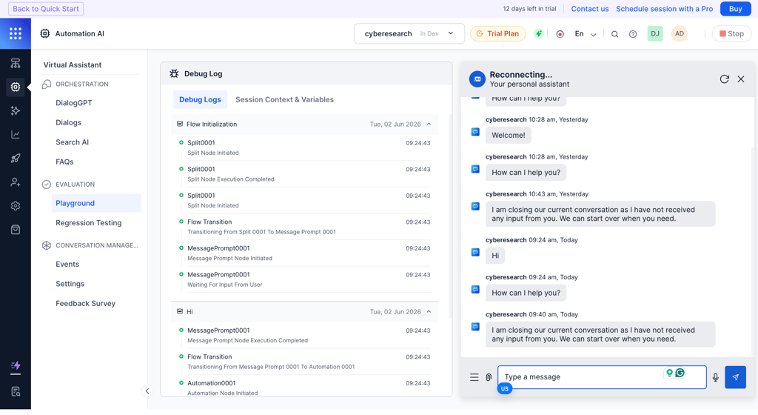Click the lightning quick actions icon at rail bottom
This screenshot has height=415, width=758.
(x=16, y=365)
